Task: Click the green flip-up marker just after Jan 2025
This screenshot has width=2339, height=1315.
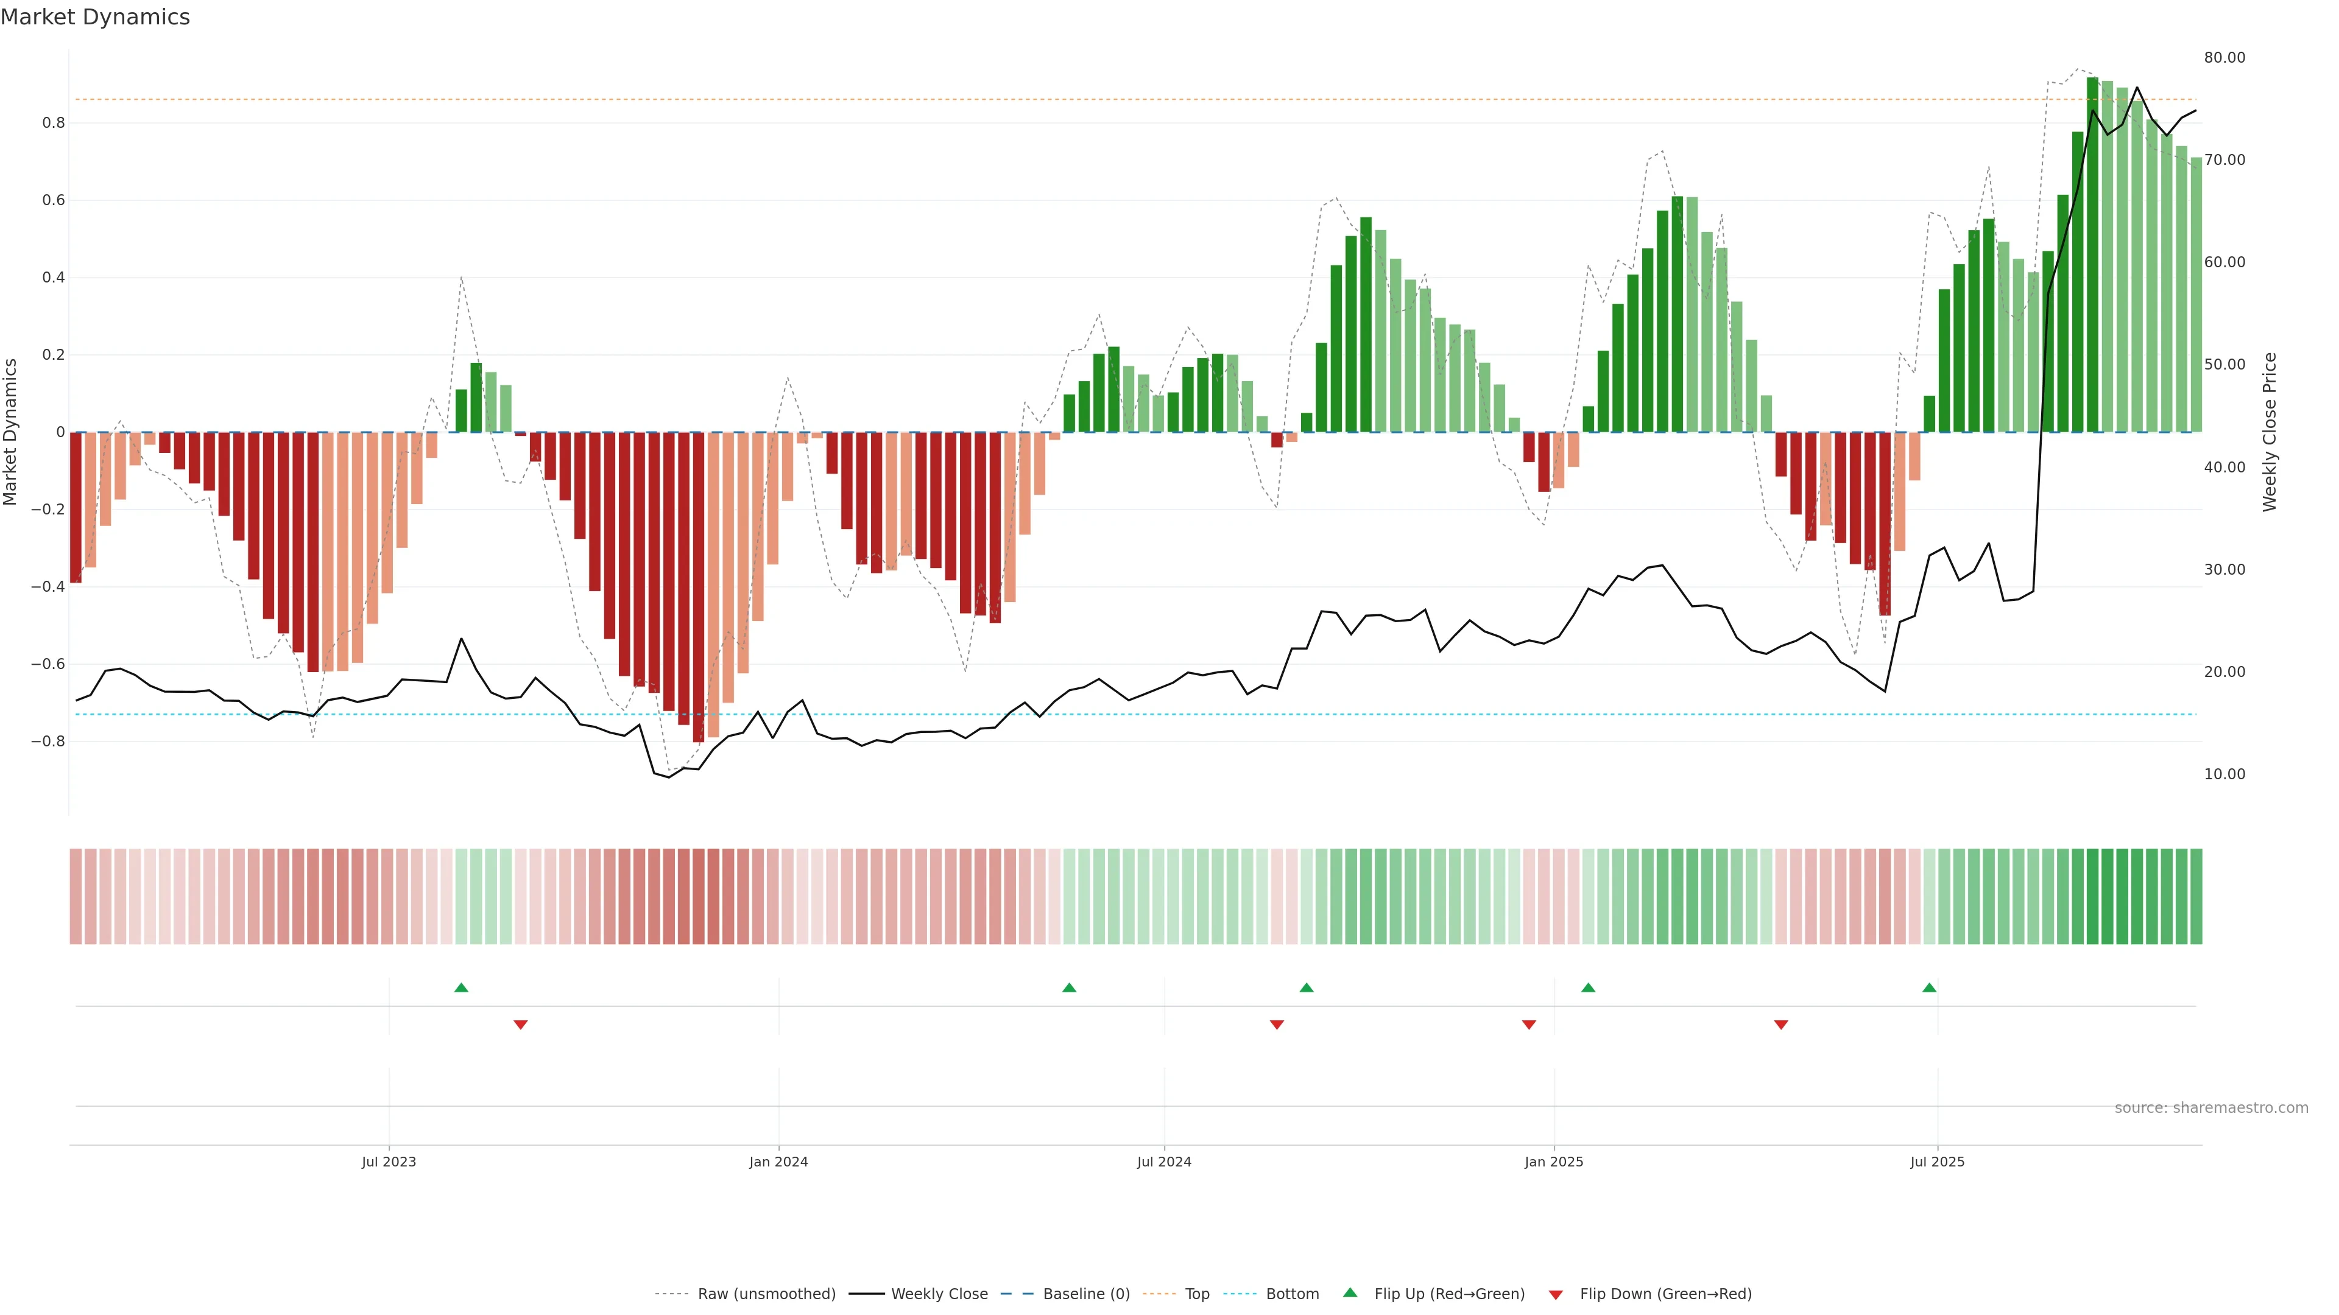Action: [x=1588, y=987]
